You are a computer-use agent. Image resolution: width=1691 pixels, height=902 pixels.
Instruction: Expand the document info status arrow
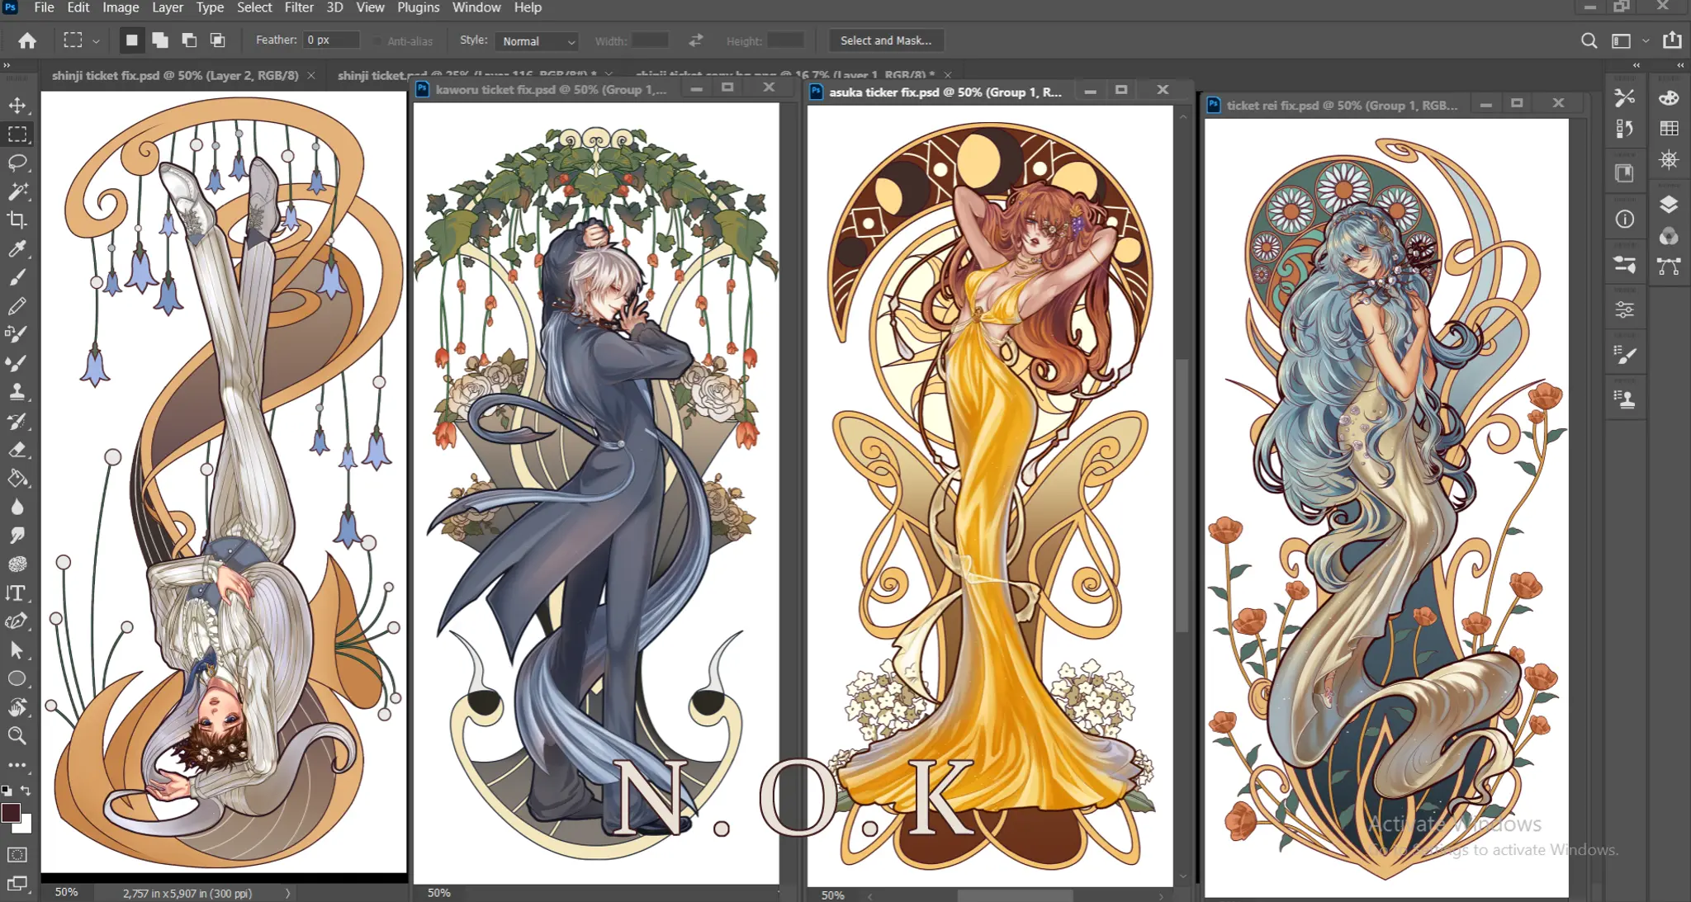pyautogui.click(x=287, y=893)
